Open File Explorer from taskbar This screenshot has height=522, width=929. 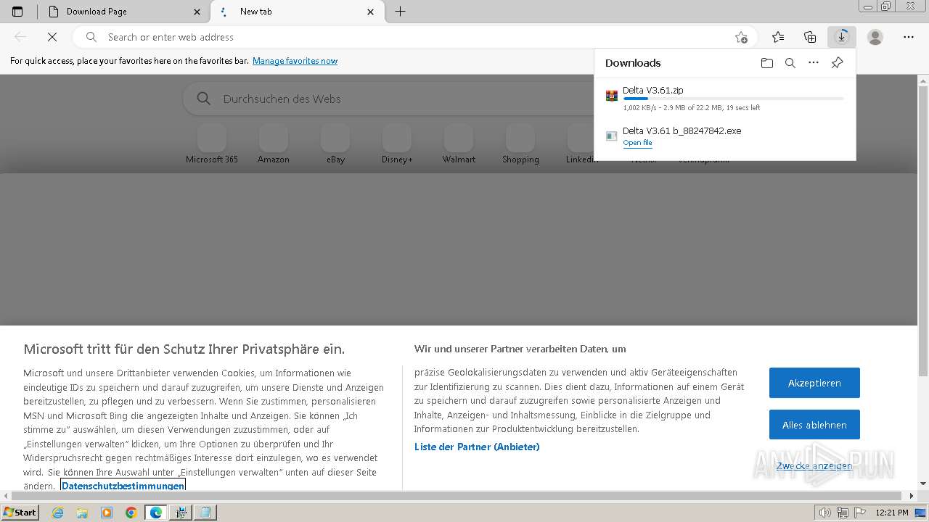(x=82, y=513)
